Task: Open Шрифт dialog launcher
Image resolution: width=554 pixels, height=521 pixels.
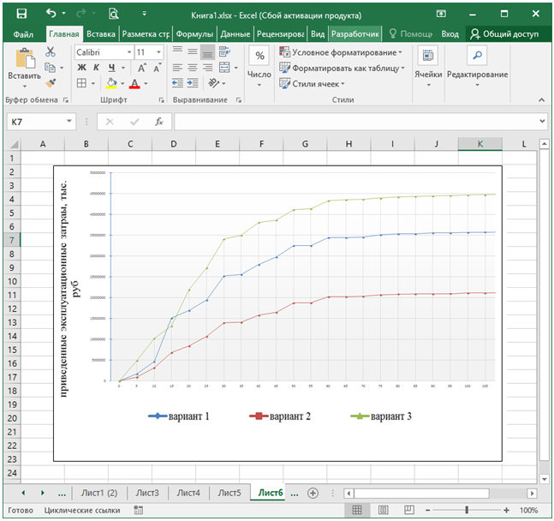Action: (x=162, y=100)
